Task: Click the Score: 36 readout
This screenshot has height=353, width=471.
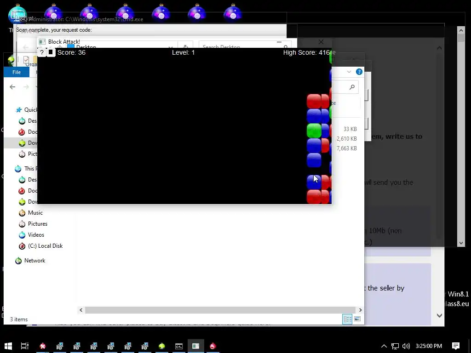Action: (71, 52)
